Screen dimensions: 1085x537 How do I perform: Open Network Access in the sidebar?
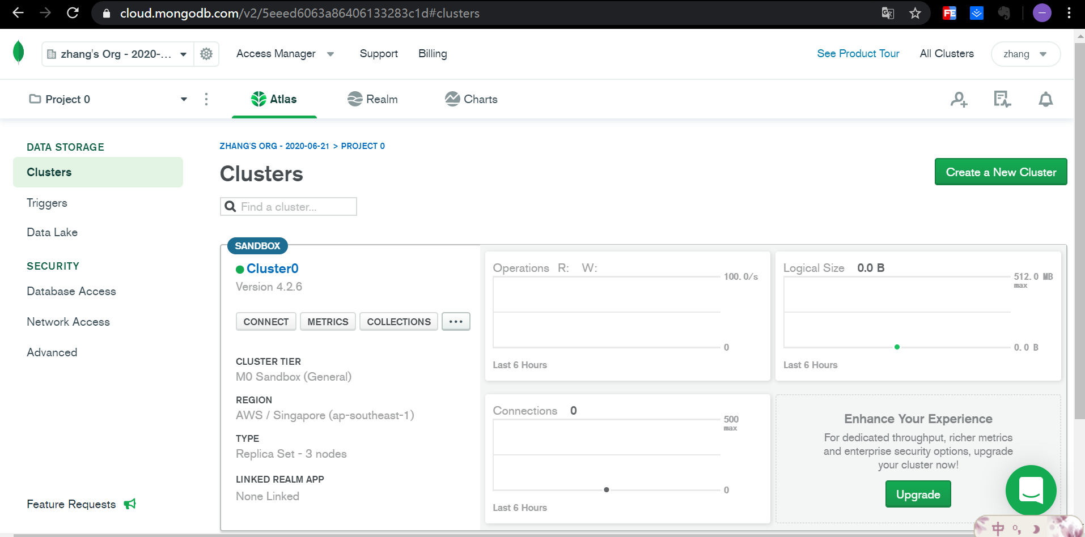[x=68, y=322]
